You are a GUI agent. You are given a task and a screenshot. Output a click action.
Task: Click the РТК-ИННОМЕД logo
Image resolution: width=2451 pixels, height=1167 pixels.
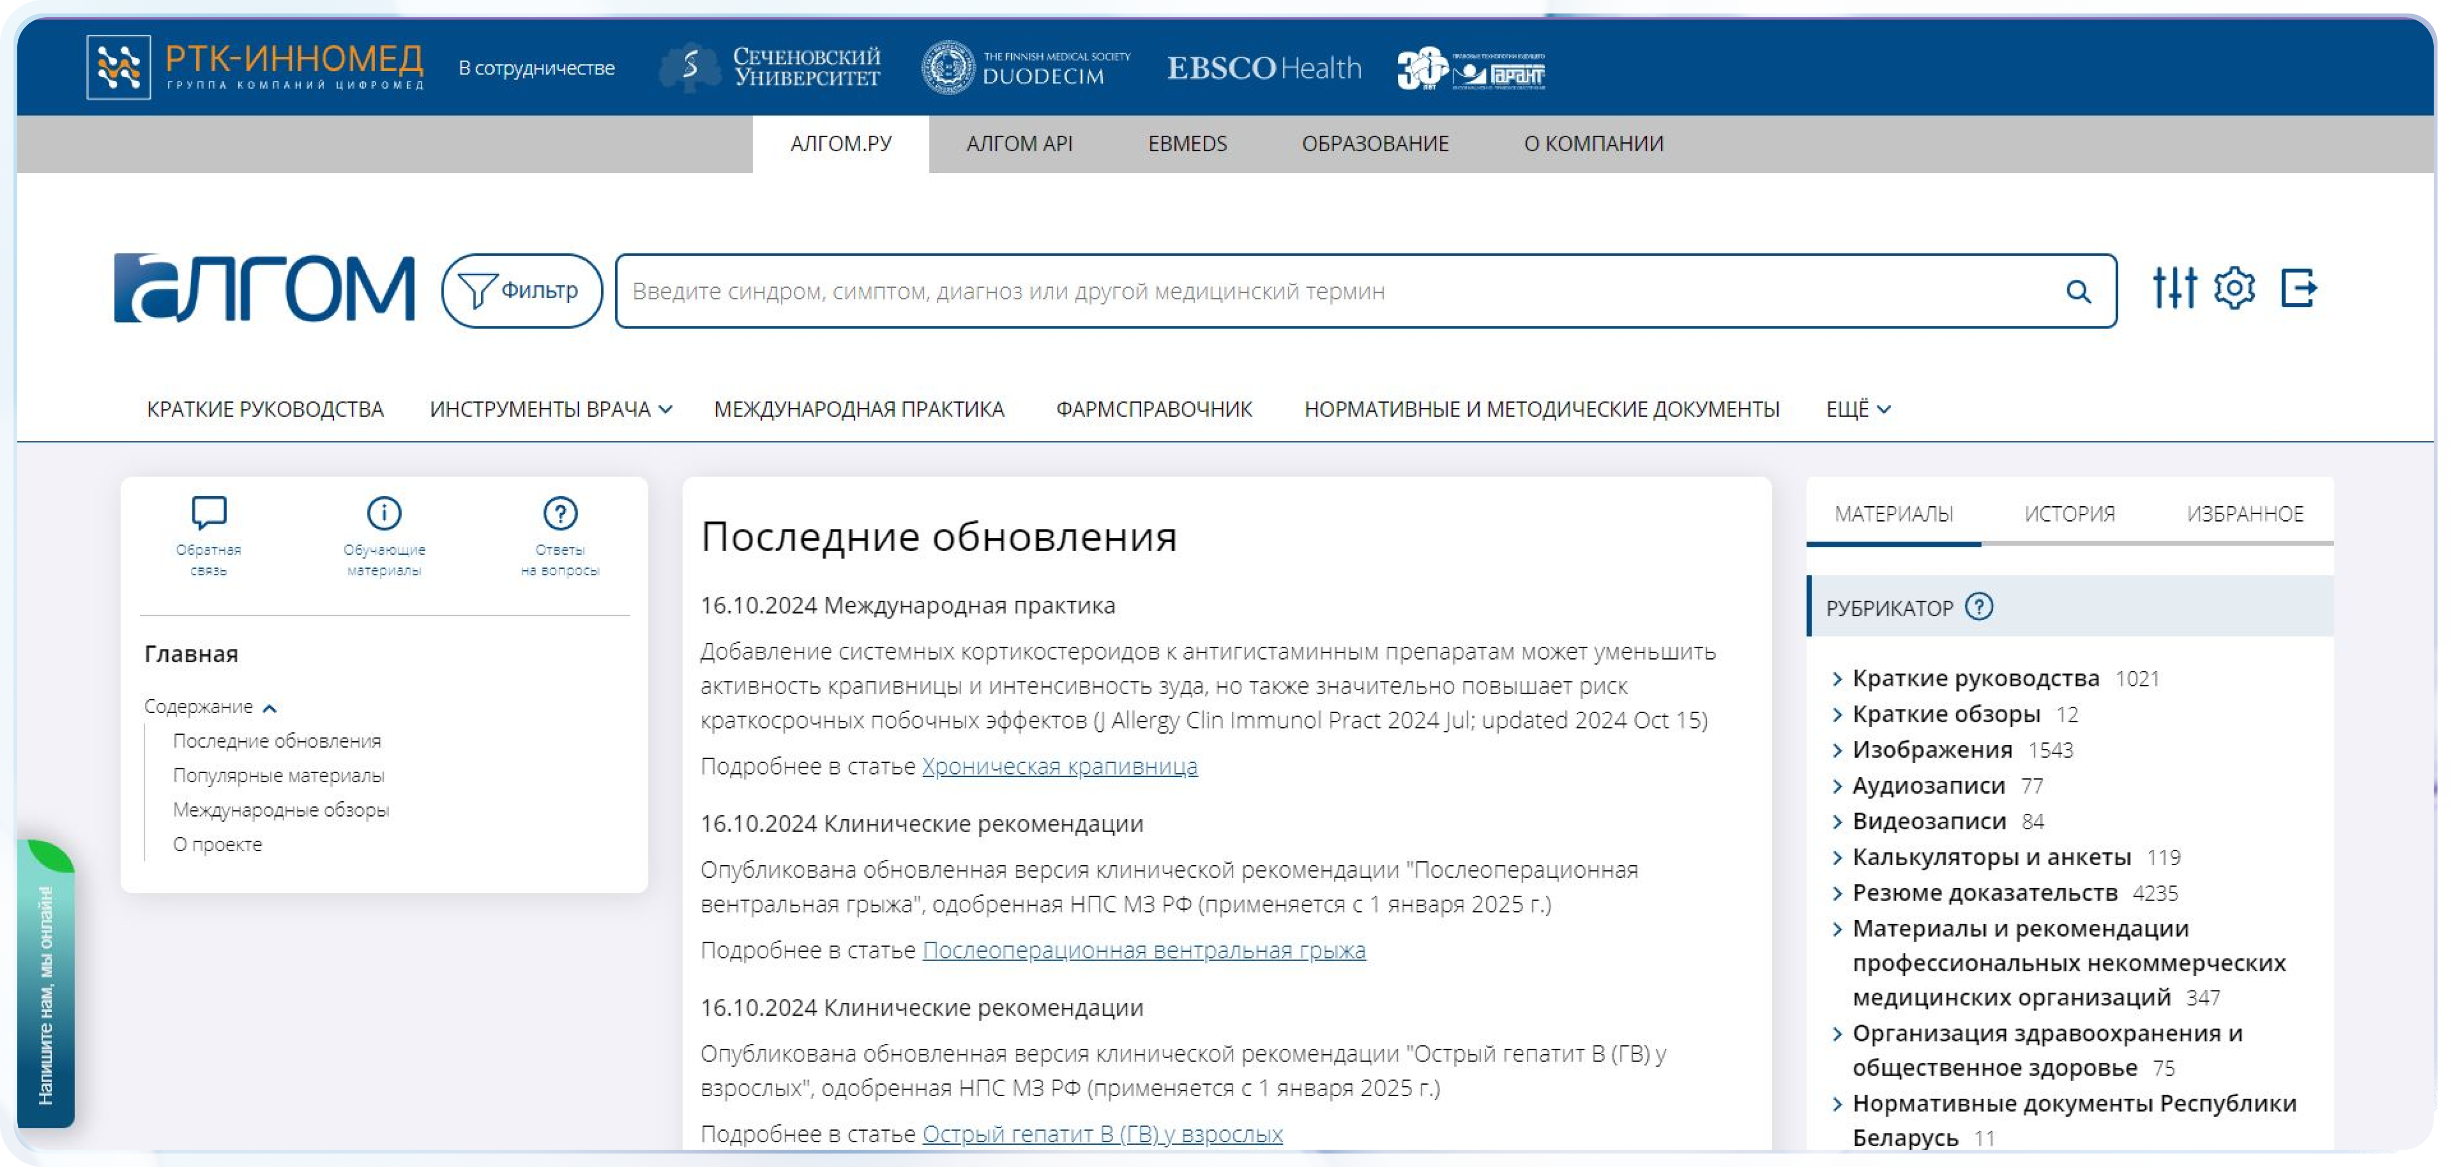point(255,66)
